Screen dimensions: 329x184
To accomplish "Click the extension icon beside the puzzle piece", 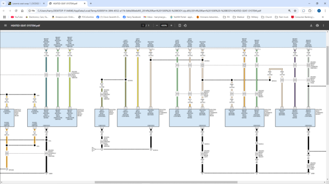I will [304, 11].
